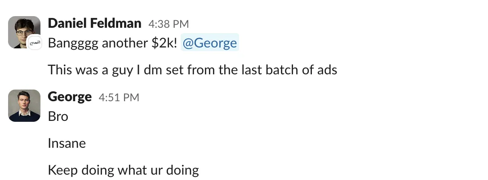488x180 pixels.
Task: Click the 4:51 PM message timestamp
Action: (x=119, y=97)
